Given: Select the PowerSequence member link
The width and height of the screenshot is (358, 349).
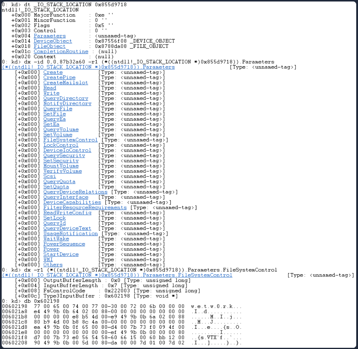Looking at the screenshot, I should (64, 244).
